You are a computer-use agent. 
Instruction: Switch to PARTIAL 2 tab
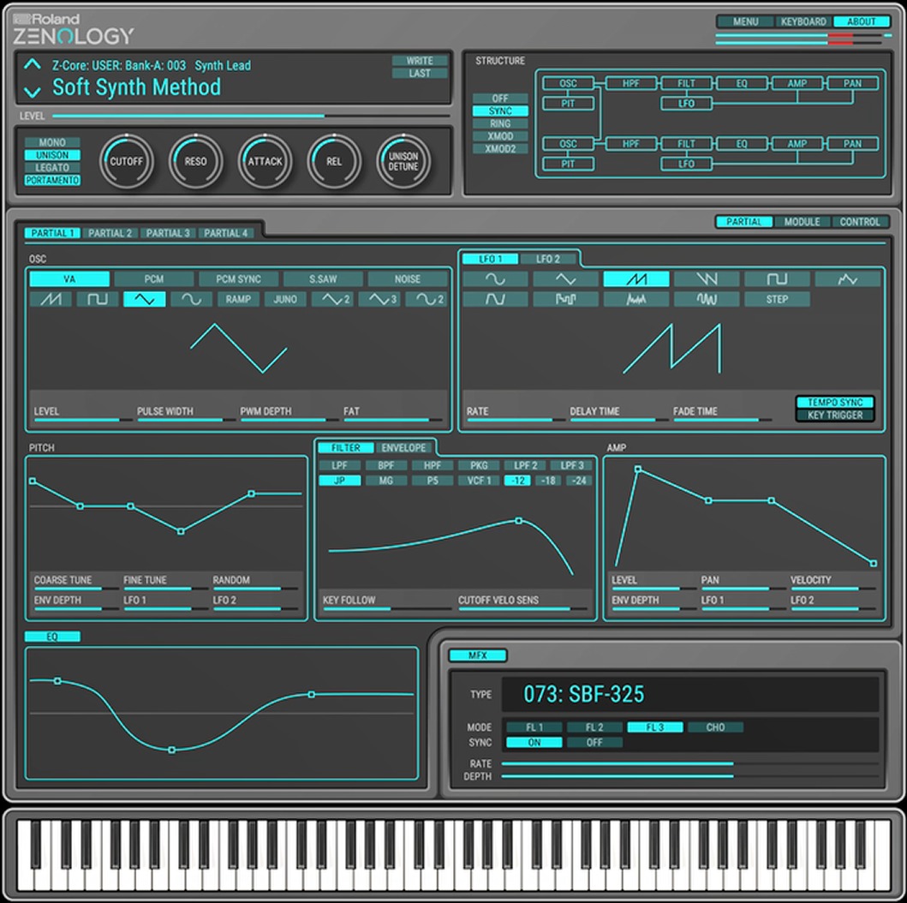pyautogui.click(x=110, y=233)
